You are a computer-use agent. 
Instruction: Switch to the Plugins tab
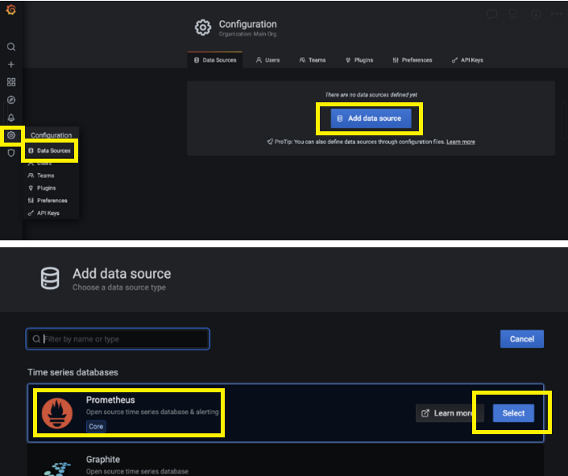coord(359,60)
